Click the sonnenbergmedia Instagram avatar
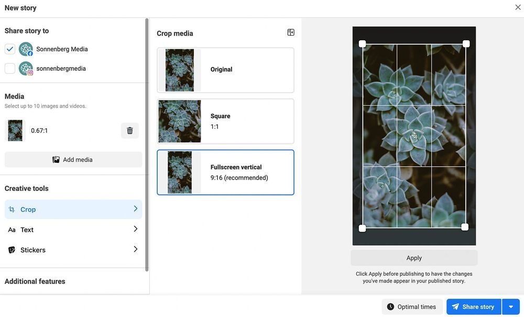Image resolution: width=524 pixels, height=317 pixels. pyautogui.click(x=26, y=69)
